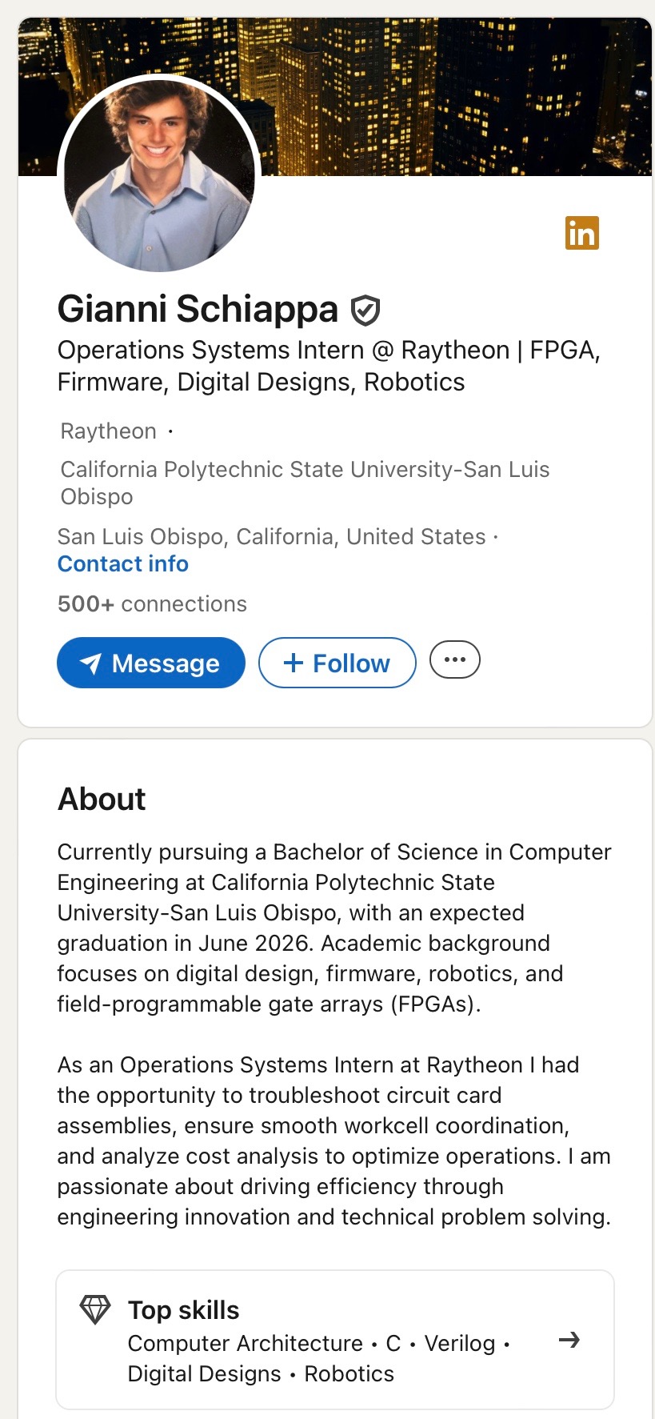Image resolution: width=655 pixels, height=1419 pixels.
Task: Click the paragraph about troubleshooting circuit cards
Action: click(x=333, y=1140)
